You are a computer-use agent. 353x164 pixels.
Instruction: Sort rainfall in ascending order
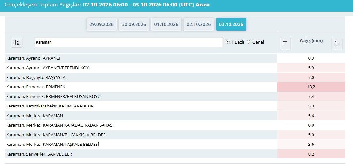[x=337, y=43]
